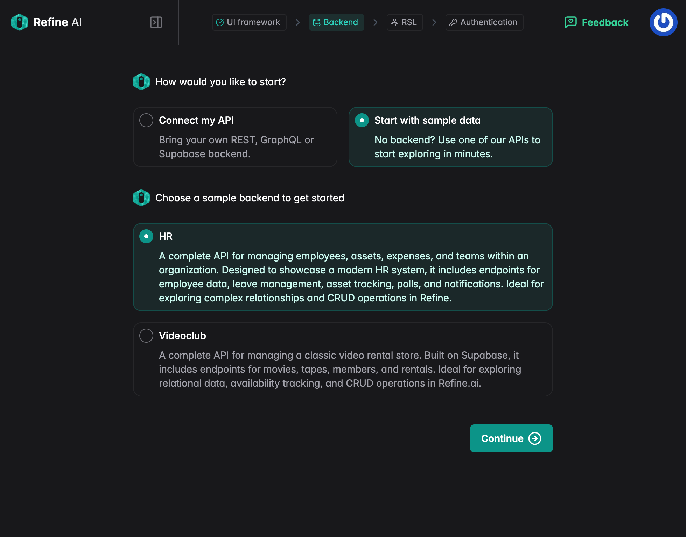Screen dimensions: 686x537
Task: Select the HR sample backend radio
Action: click(x=146, y=236)
